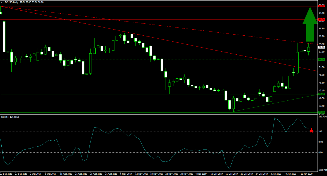Click the green 54.24 price label
This screenshot has width=327, height=176.
tap(322, 59)
